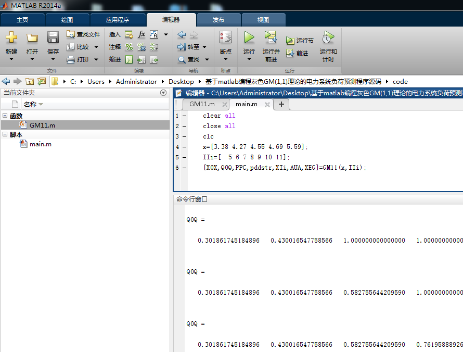The width and height of the screenshot is (463, 352).
Task: Open the Save (保存) dropdown arrow
Action: coord(53,59)
